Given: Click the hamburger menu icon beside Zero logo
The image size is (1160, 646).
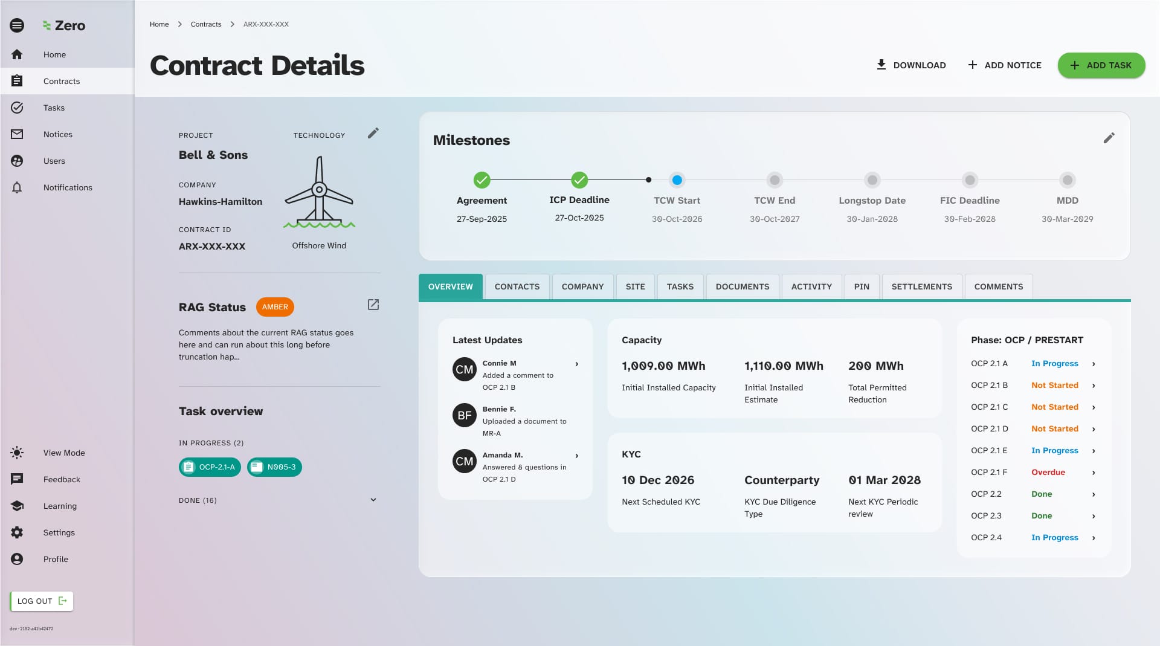Looking at the screenshot, I should (x=17, y=25).
